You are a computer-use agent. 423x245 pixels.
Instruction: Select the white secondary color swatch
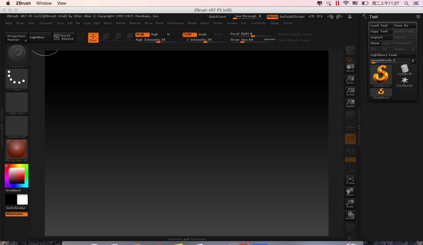(22, 200)
